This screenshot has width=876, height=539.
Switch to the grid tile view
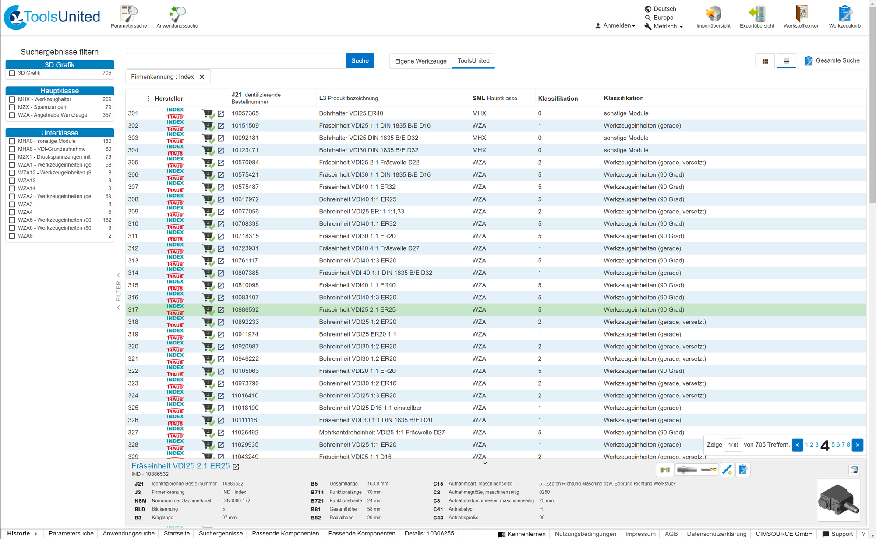pyautogui.click(x=765, y=61)
